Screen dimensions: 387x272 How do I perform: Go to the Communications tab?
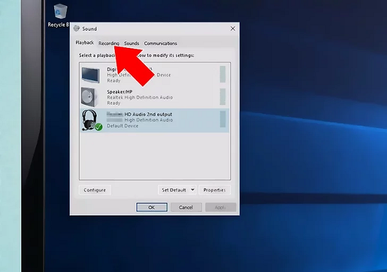(x=160, y=43)
